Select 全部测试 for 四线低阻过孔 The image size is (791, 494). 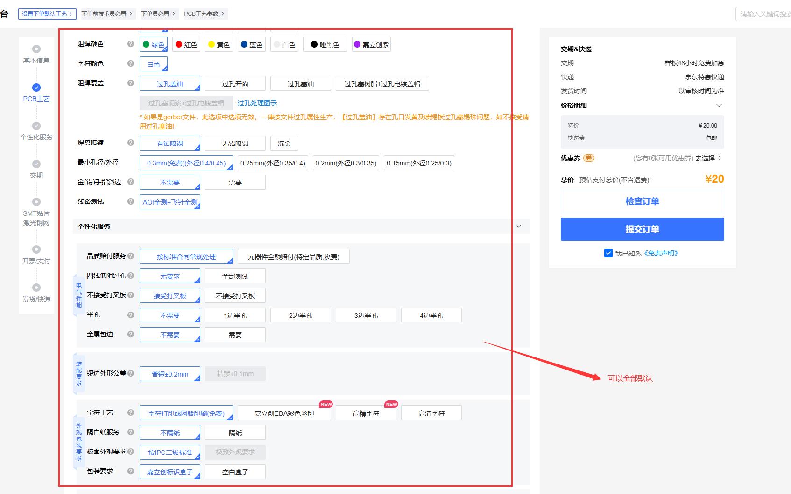pos(235,276)
